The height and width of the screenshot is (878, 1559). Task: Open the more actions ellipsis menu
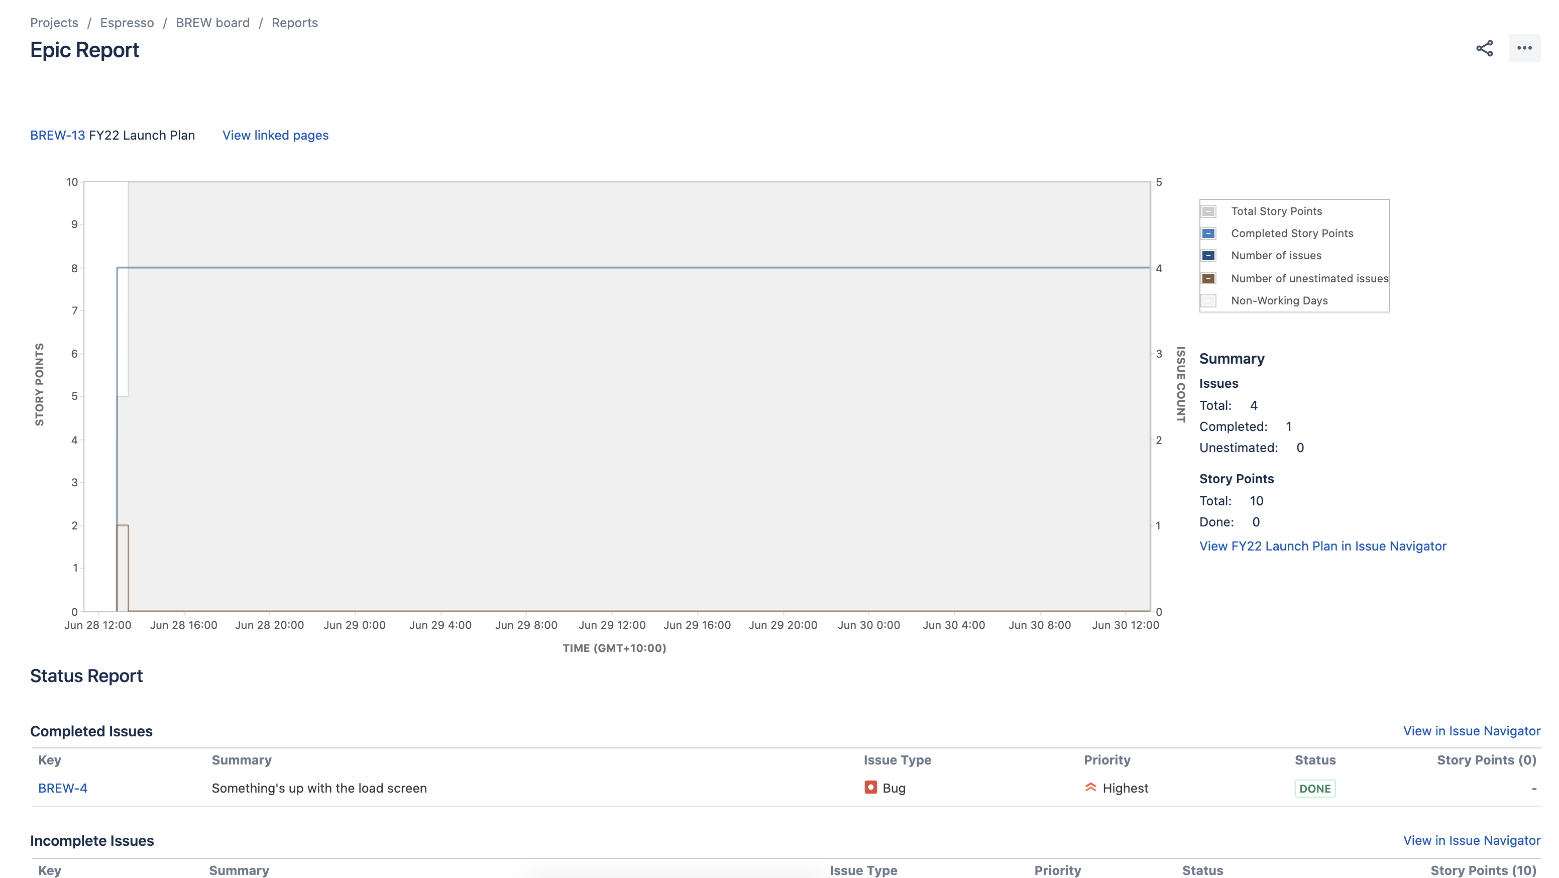(x=1524, y=48)
